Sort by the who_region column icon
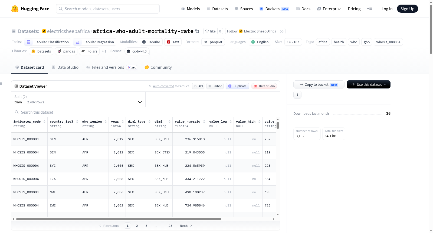The width and height of the screenshot is (433, 233). tap(106, 122)
